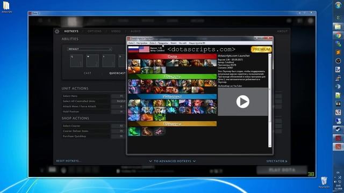
Task: Open the Наша группа ВК menu item
Action: pyautogui.click(x=197, y=43)
